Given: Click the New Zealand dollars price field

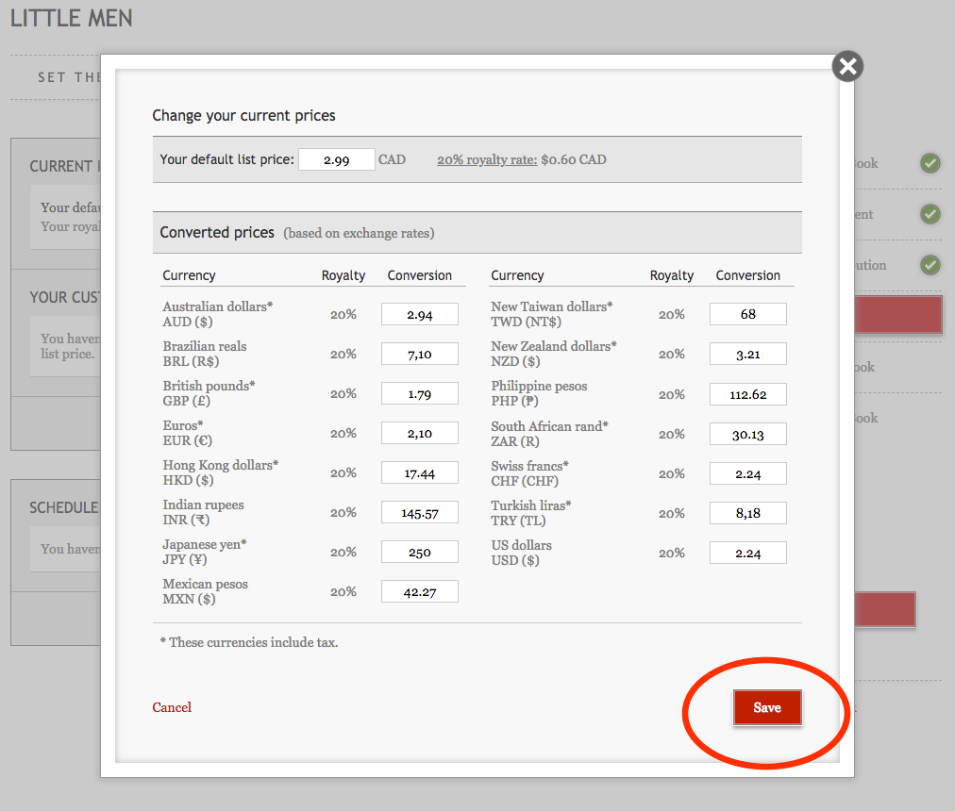Looking at the screenshot, I should click(x=747, y=355).
